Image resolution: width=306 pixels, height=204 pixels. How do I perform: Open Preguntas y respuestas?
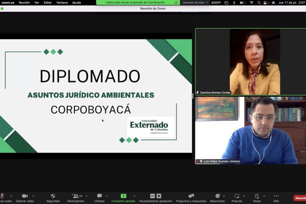tap(191, 196)
